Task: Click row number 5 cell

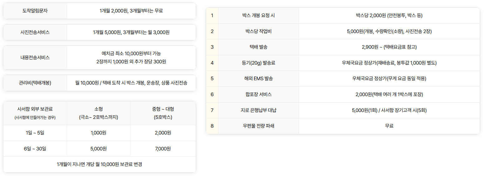Action: pos(212,79)
